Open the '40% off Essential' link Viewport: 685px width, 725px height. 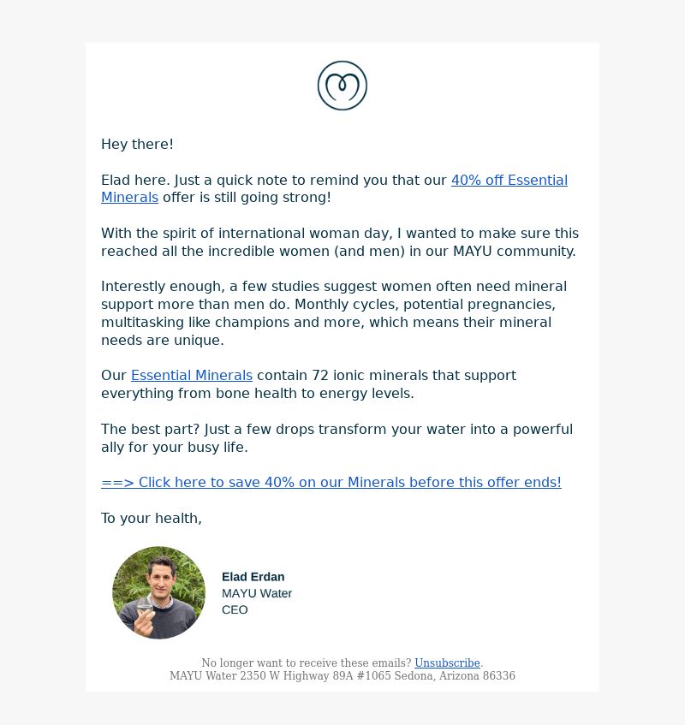[509, 180]
